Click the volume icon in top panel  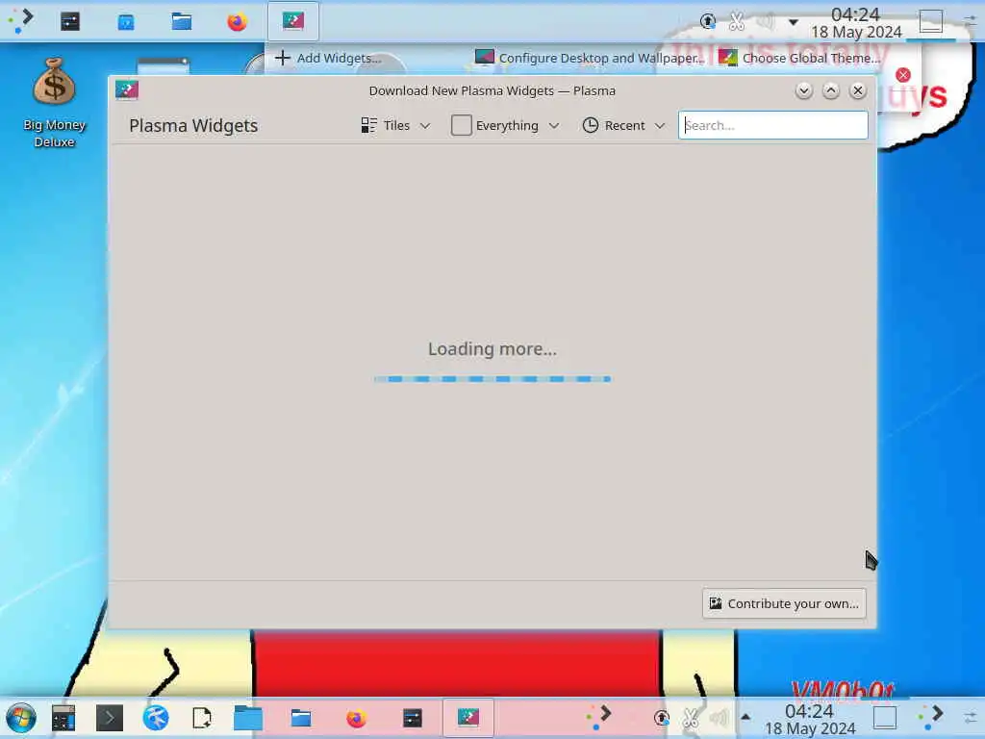click(x=765, y=22)
